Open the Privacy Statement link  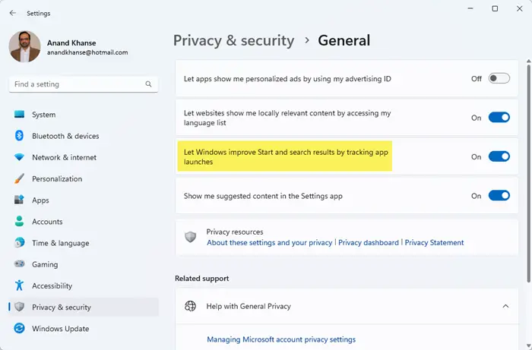pyautogui.click(x=434, y=243)
